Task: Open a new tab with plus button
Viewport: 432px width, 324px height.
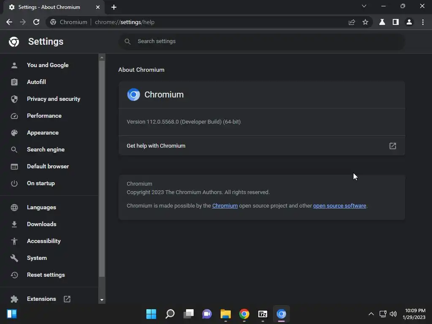Action: point(114,7)
